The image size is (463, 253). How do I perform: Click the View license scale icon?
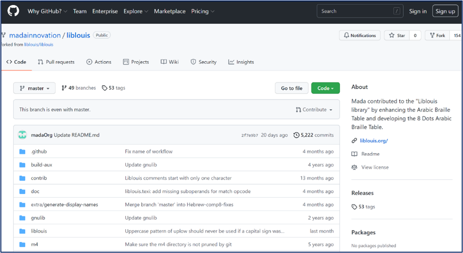354,167
